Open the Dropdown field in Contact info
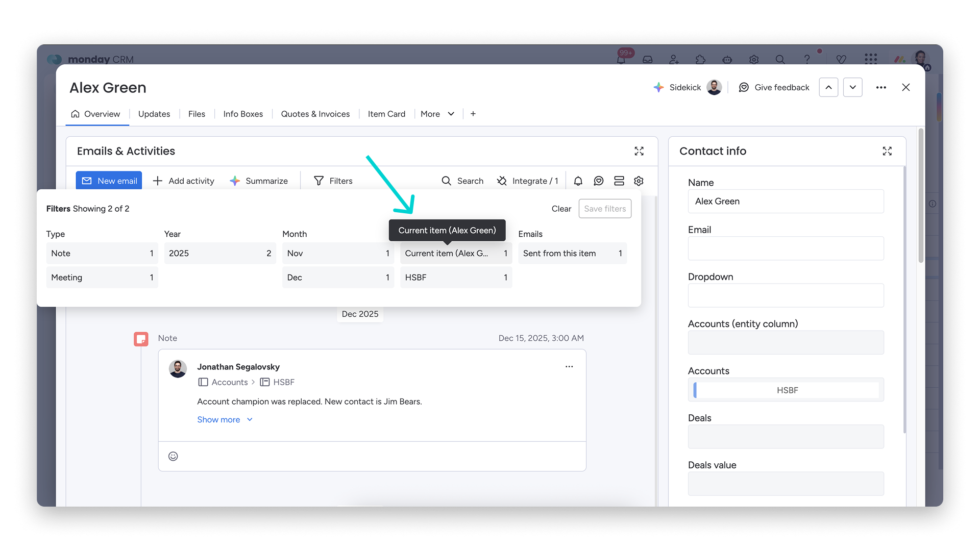Viewport: 980px width, 551px height. [x=786, y=295]
